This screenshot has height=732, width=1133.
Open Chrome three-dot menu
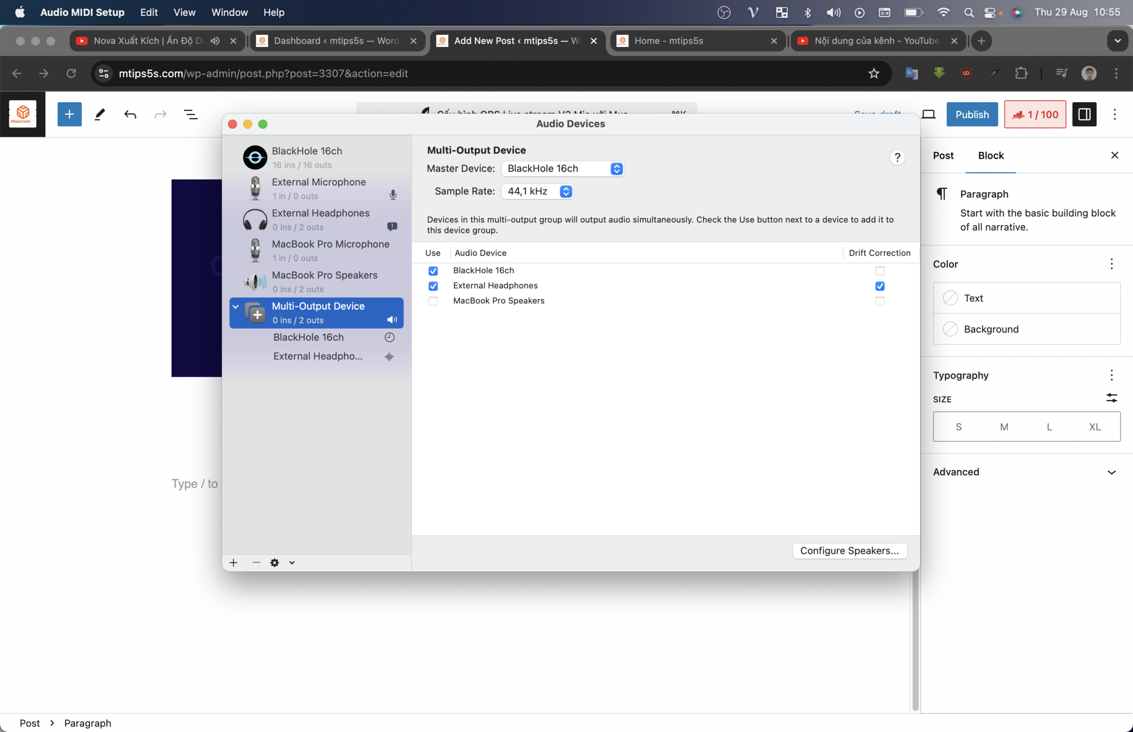coord(1116,73)
